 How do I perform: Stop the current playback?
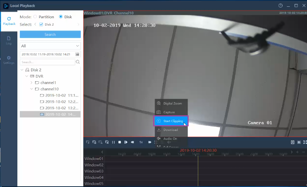pos(119,142)
